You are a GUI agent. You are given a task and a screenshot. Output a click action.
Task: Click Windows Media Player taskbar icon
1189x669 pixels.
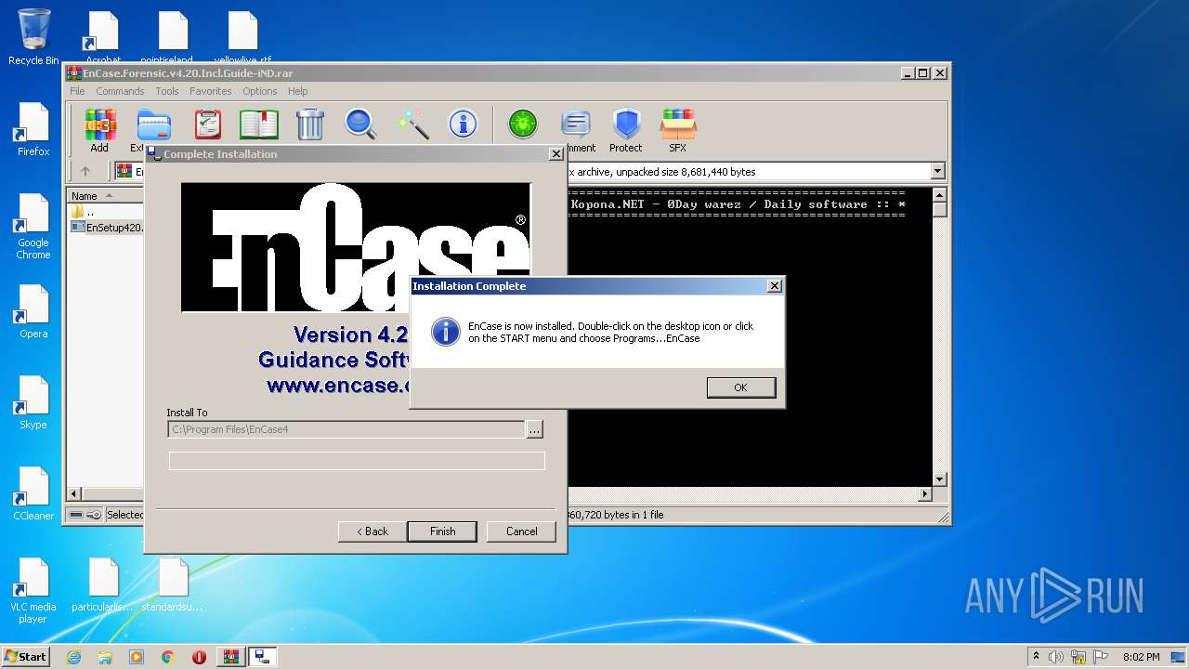137,657
